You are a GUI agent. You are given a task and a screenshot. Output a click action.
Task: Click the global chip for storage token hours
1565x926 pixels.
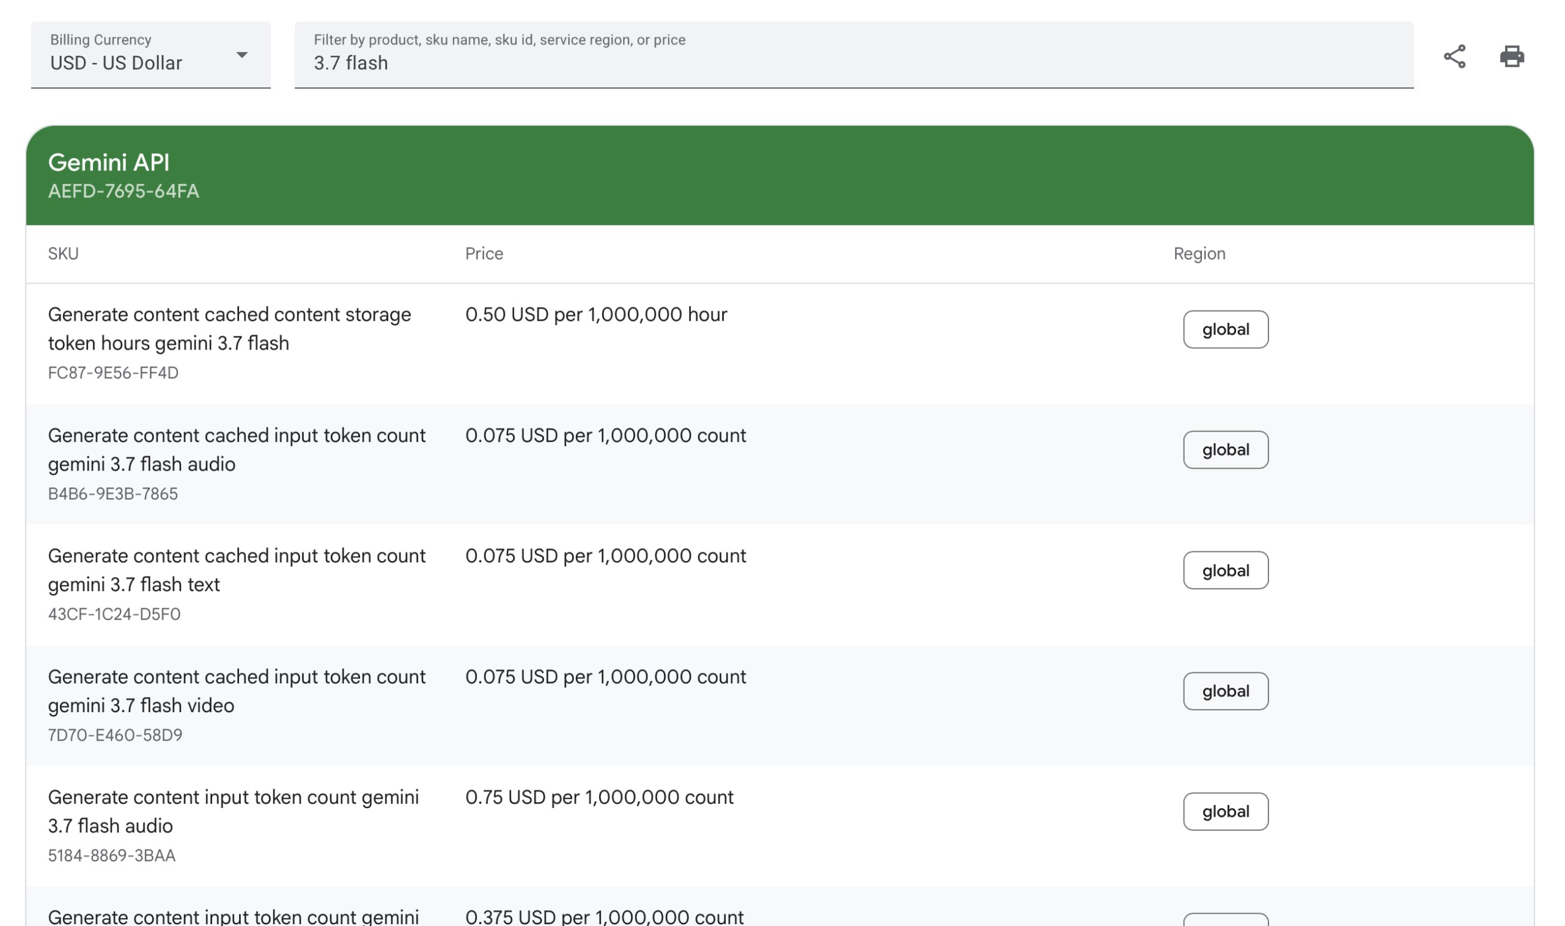pos(1226,329)
